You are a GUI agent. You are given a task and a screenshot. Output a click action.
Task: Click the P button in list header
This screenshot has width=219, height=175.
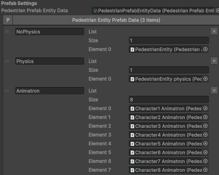[8, 20]
